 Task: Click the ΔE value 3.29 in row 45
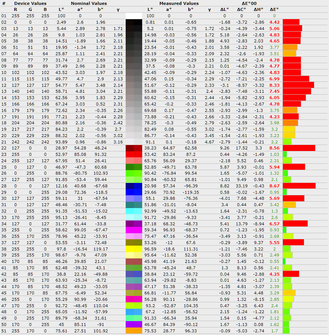click(x=274, y=293)
